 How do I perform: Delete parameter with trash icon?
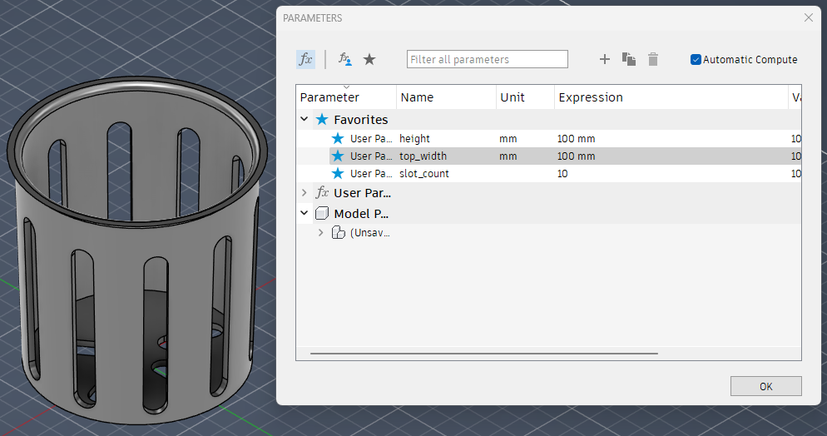[x=653, y=59]
